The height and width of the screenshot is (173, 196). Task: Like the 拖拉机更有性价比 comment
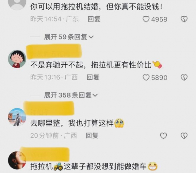(146, 77)
